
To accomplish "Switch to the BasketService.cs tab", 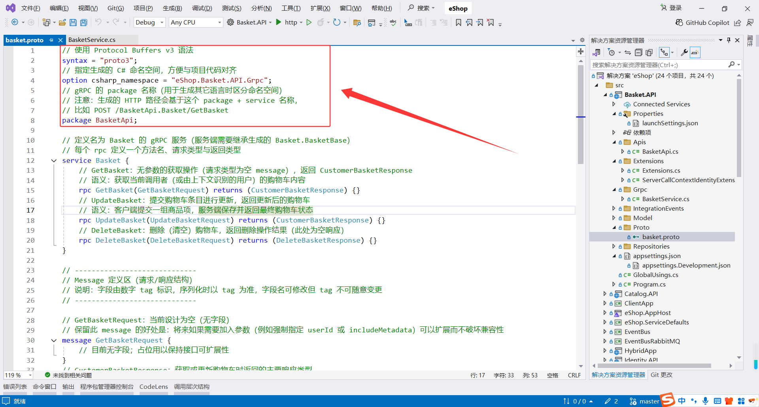I will [91, 40].
